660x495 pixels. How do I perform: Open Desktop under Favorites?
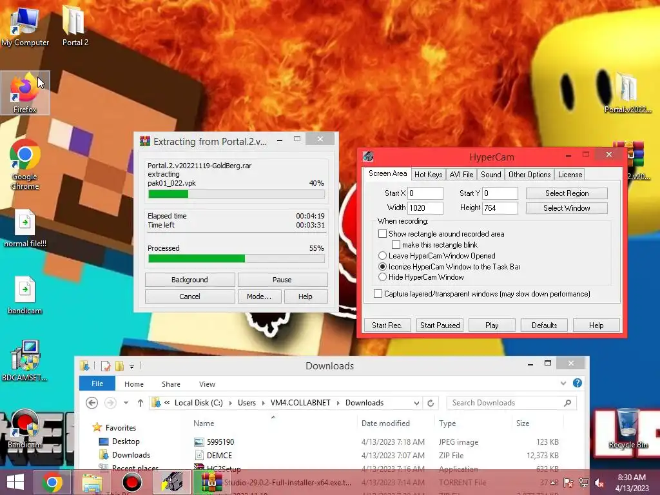pyautogui.click(x=126, y=441)
